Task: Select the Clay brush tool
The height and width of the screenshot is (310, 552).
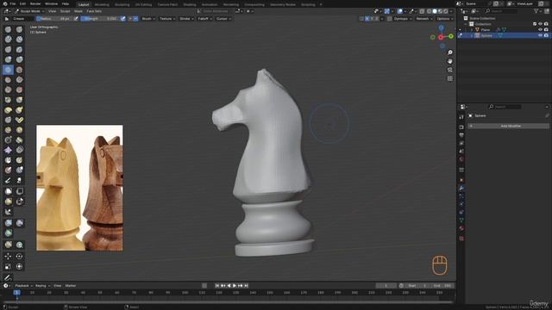Action: (8, 40)
